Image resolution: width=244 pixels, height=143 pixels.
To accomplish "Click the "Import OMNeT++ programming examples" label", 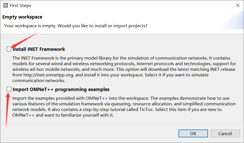I will coord(61,90).
